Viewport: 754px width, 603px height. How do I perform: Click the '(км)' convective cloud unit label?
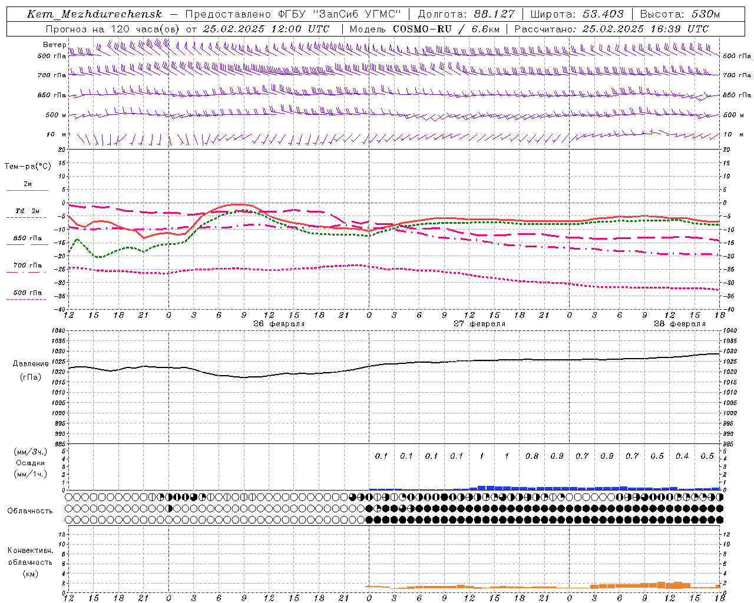coord(31,574)
